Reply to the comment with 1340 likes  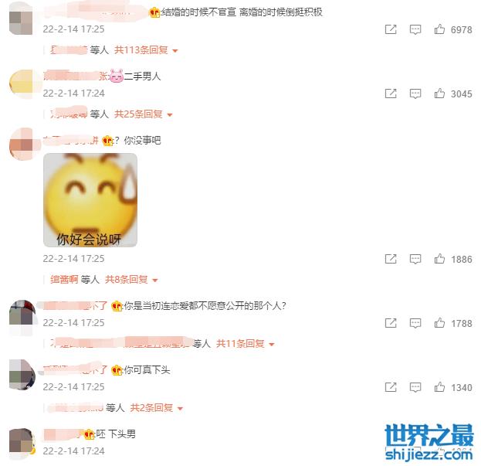click(x=415, y=387)
